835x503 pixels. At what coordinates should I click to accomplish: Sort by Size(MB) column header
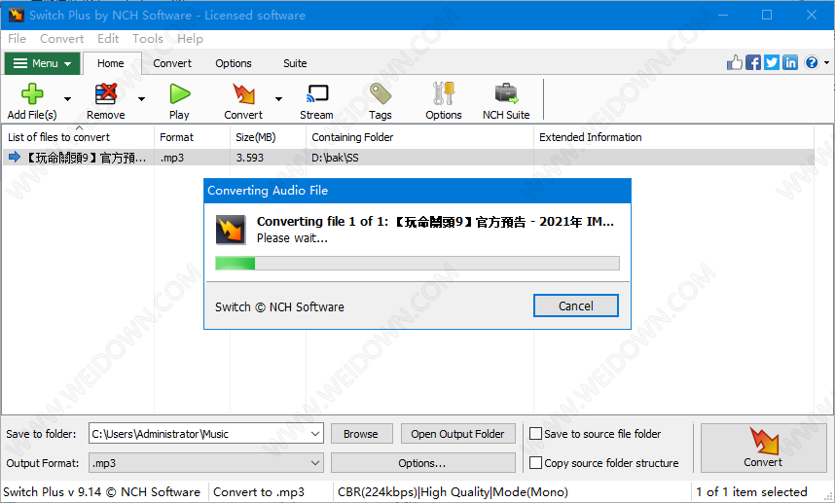point(269,137)
